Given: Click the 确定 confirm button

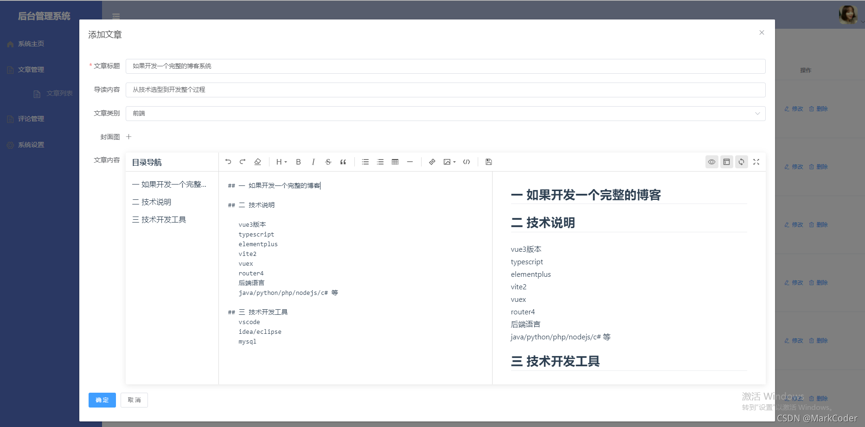Looking at the screenshot, I should 102,400.
